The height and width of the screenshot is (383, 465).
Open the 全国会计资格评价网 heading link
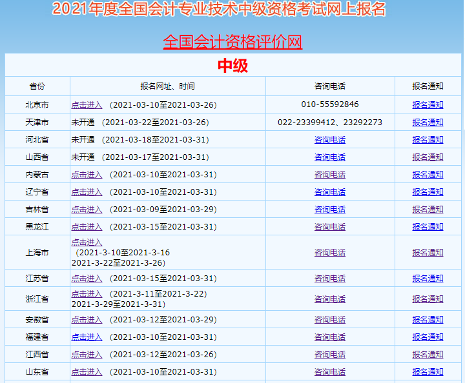232,42
